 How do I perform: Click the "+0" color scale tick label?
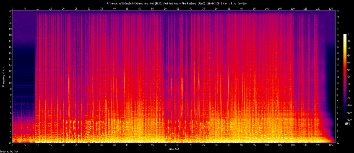pos(348,34)
